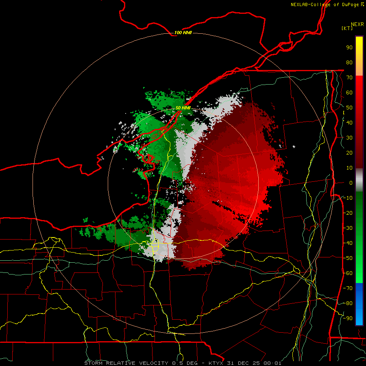Click the positive 80 knots scale label
Viewport: 366px width, 366px height.
[349, 62]
